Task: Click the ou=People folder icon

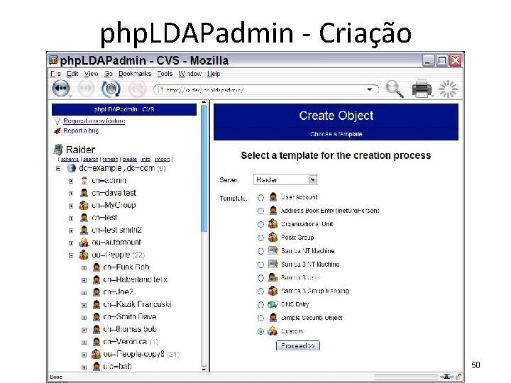Action: click(84, 255)
